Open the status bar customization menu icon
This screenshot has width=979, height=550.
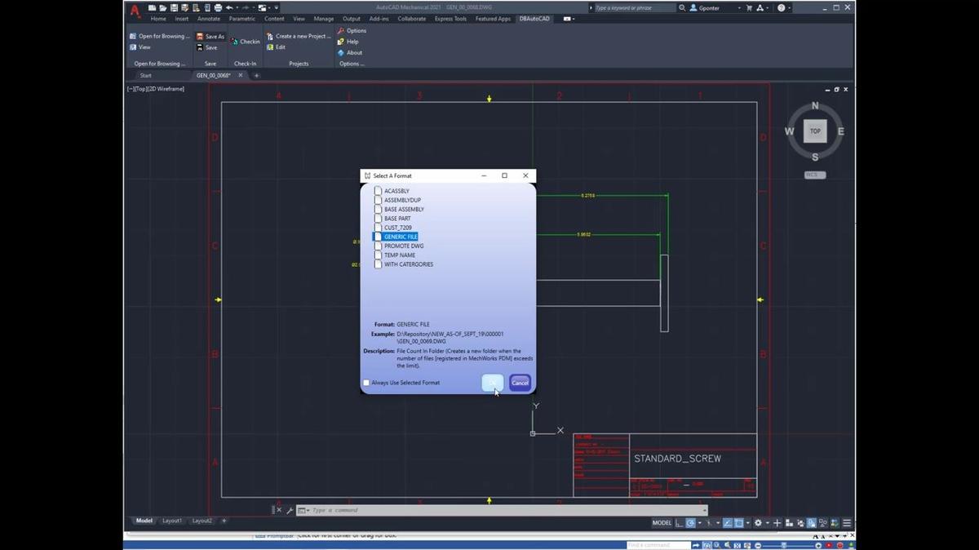click(x=848, y=523)
